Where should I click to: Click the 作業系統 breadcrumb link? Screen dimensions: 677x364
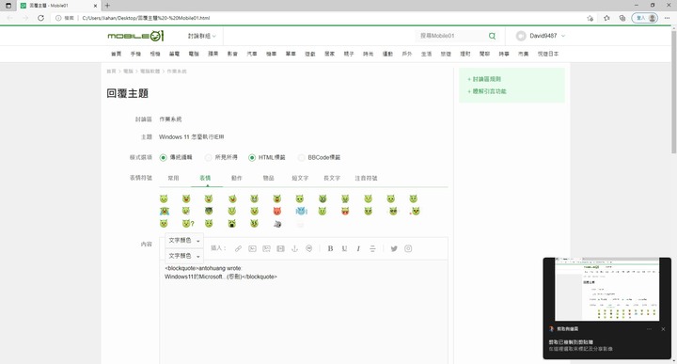(177, 71)
